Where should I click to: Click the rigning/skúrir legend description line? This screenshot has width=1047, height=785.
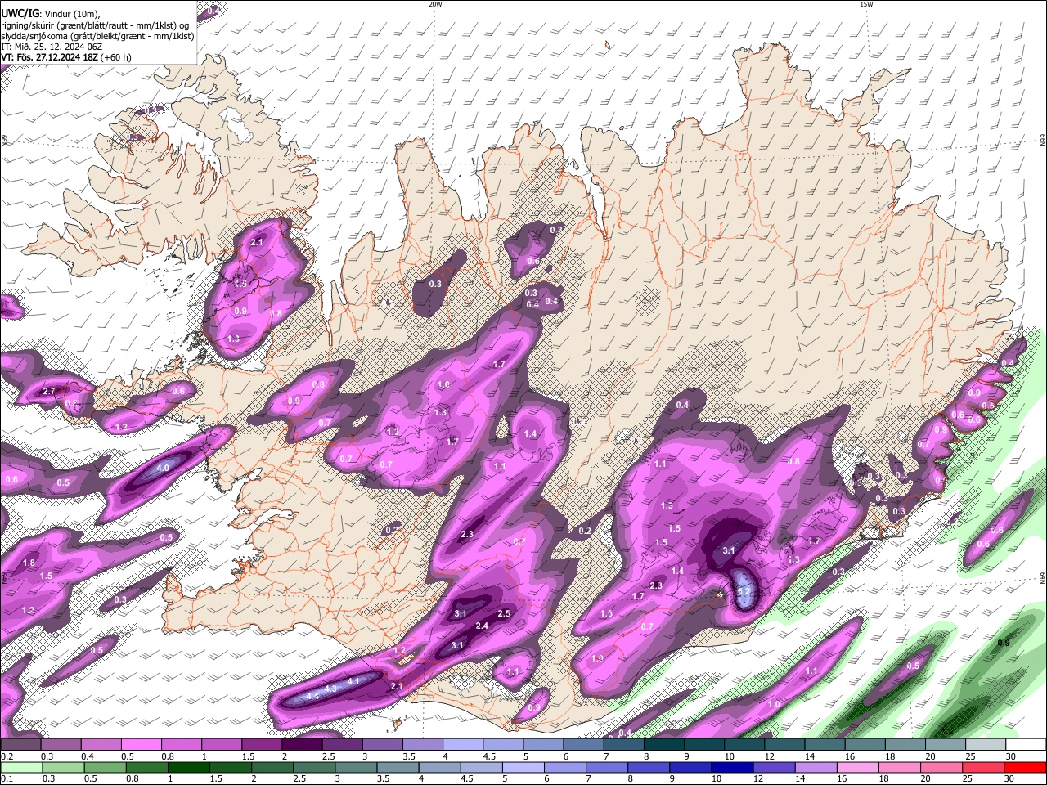[95, 25]
